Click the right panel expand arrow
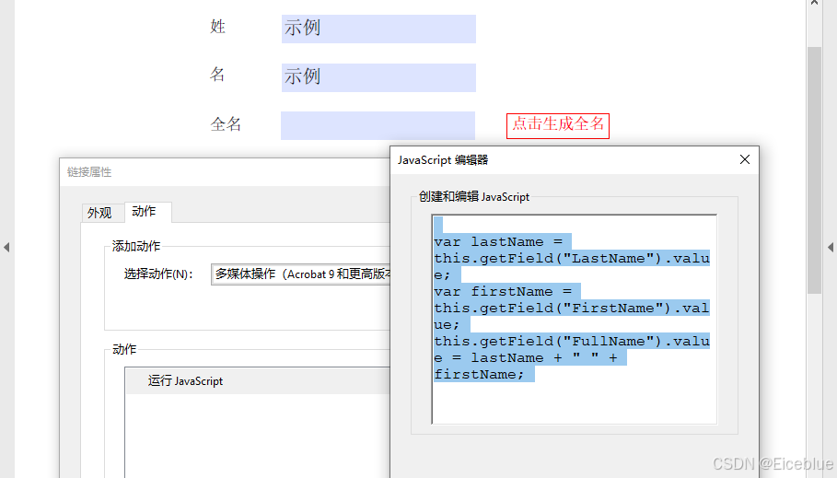 831,247
